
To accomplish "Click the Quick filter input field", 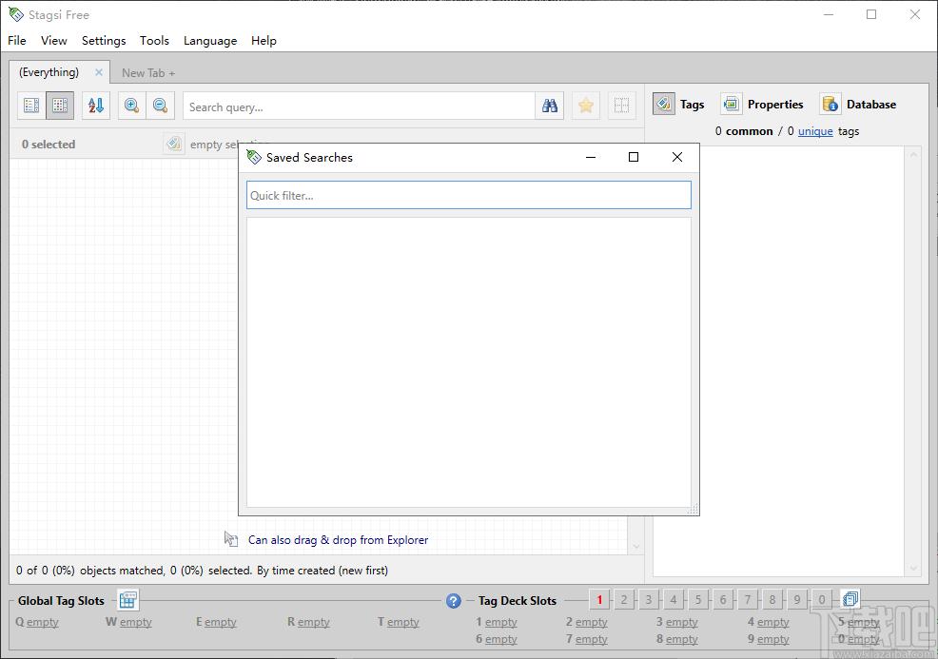I will 469,196.
